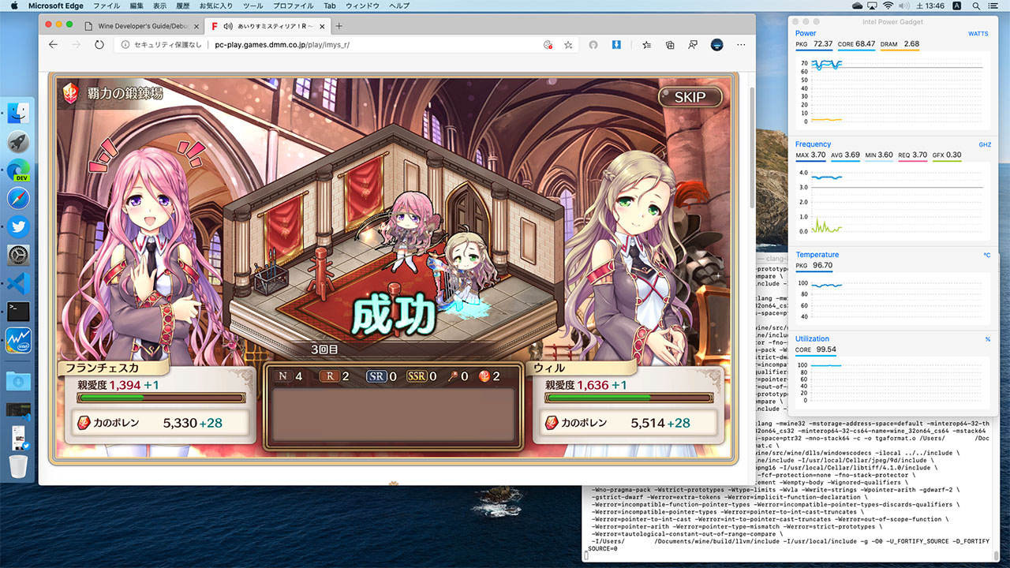Click 覇力の鍛錬場 title in game
This screenshot has width=1010, height=568.
pyautogui.click(x=124, y=93)
